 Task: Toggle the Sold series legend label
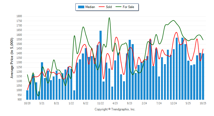pos(109,7)
